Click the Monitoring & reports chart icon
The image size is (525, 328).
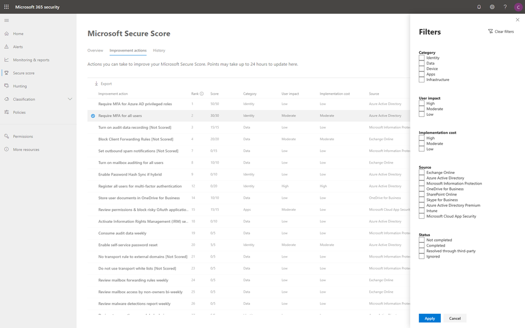[6, 59]
